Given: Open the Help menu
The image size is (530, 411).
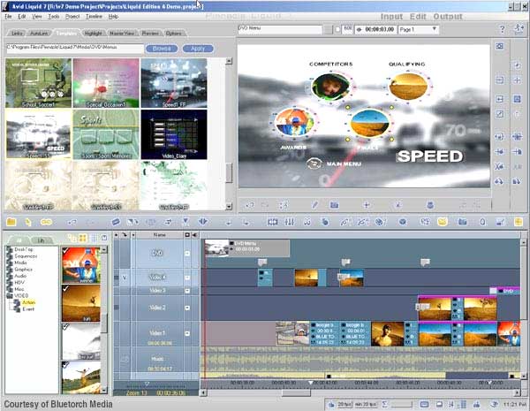Looking at the screenshot, I should click(113, 16).
